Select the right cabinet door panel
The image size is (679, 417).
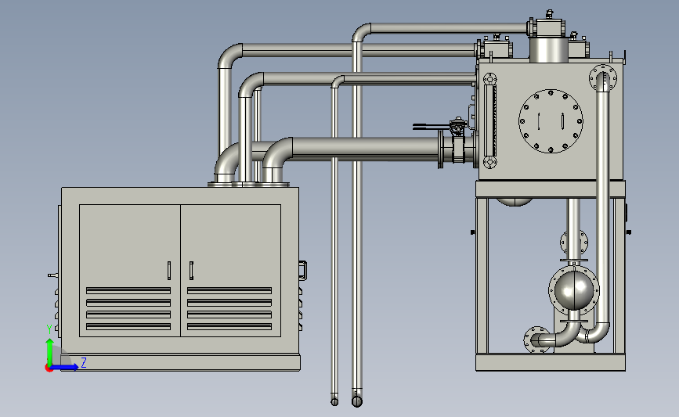231,271
